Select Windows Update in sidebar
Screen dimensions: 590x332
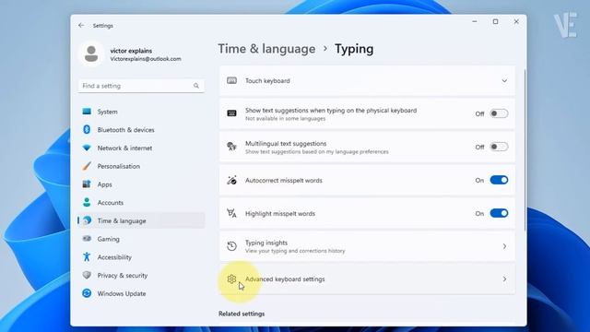[141, 293]
